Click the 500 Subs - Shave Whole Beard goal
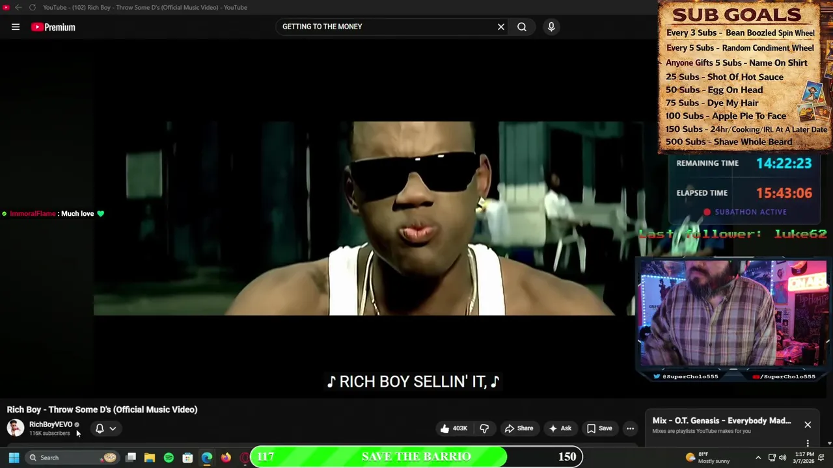This screenshot has height=468, width=833. (729, 142)
